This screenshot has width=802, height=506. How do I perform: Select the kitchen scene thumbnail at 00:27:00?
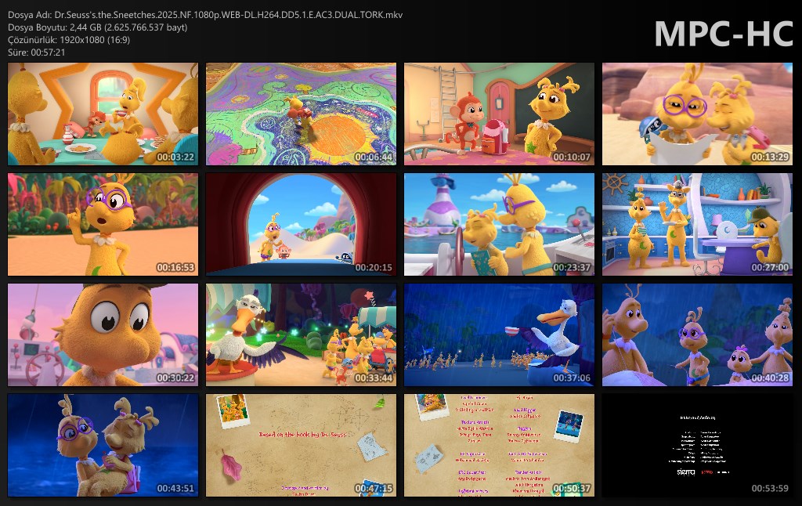click(x=697, y=225)
